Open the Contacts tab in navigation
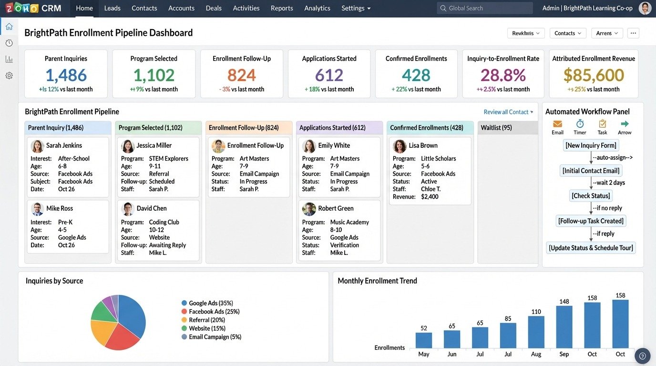This screenshot has width=656, height=366. pyautogui.click(x=144, y=8)
